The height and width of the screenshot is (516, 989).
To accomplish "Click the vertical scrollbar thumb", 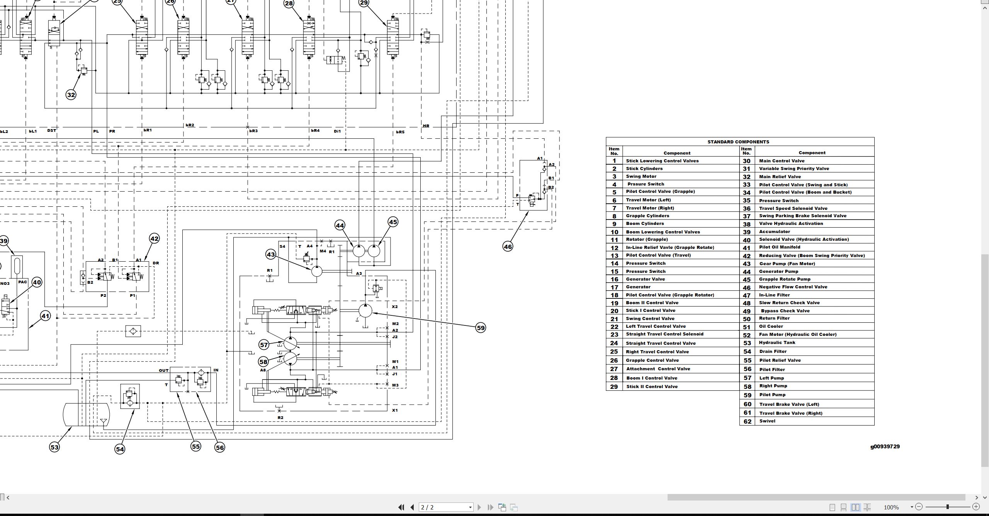I will (985, 361).
